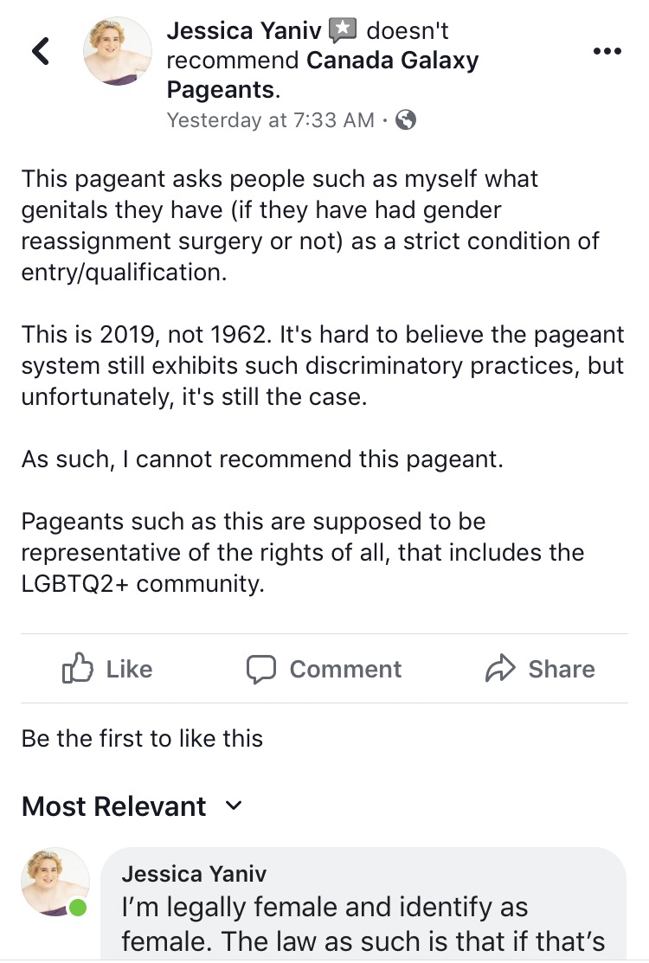Click the chevron beside Most Relevant
The width and height of the screenshot is (649, 963).
(234, 806)
